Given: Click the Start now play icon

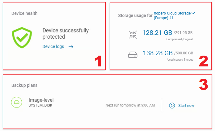Looking at the screenshot, I should (x=172, y=106).
